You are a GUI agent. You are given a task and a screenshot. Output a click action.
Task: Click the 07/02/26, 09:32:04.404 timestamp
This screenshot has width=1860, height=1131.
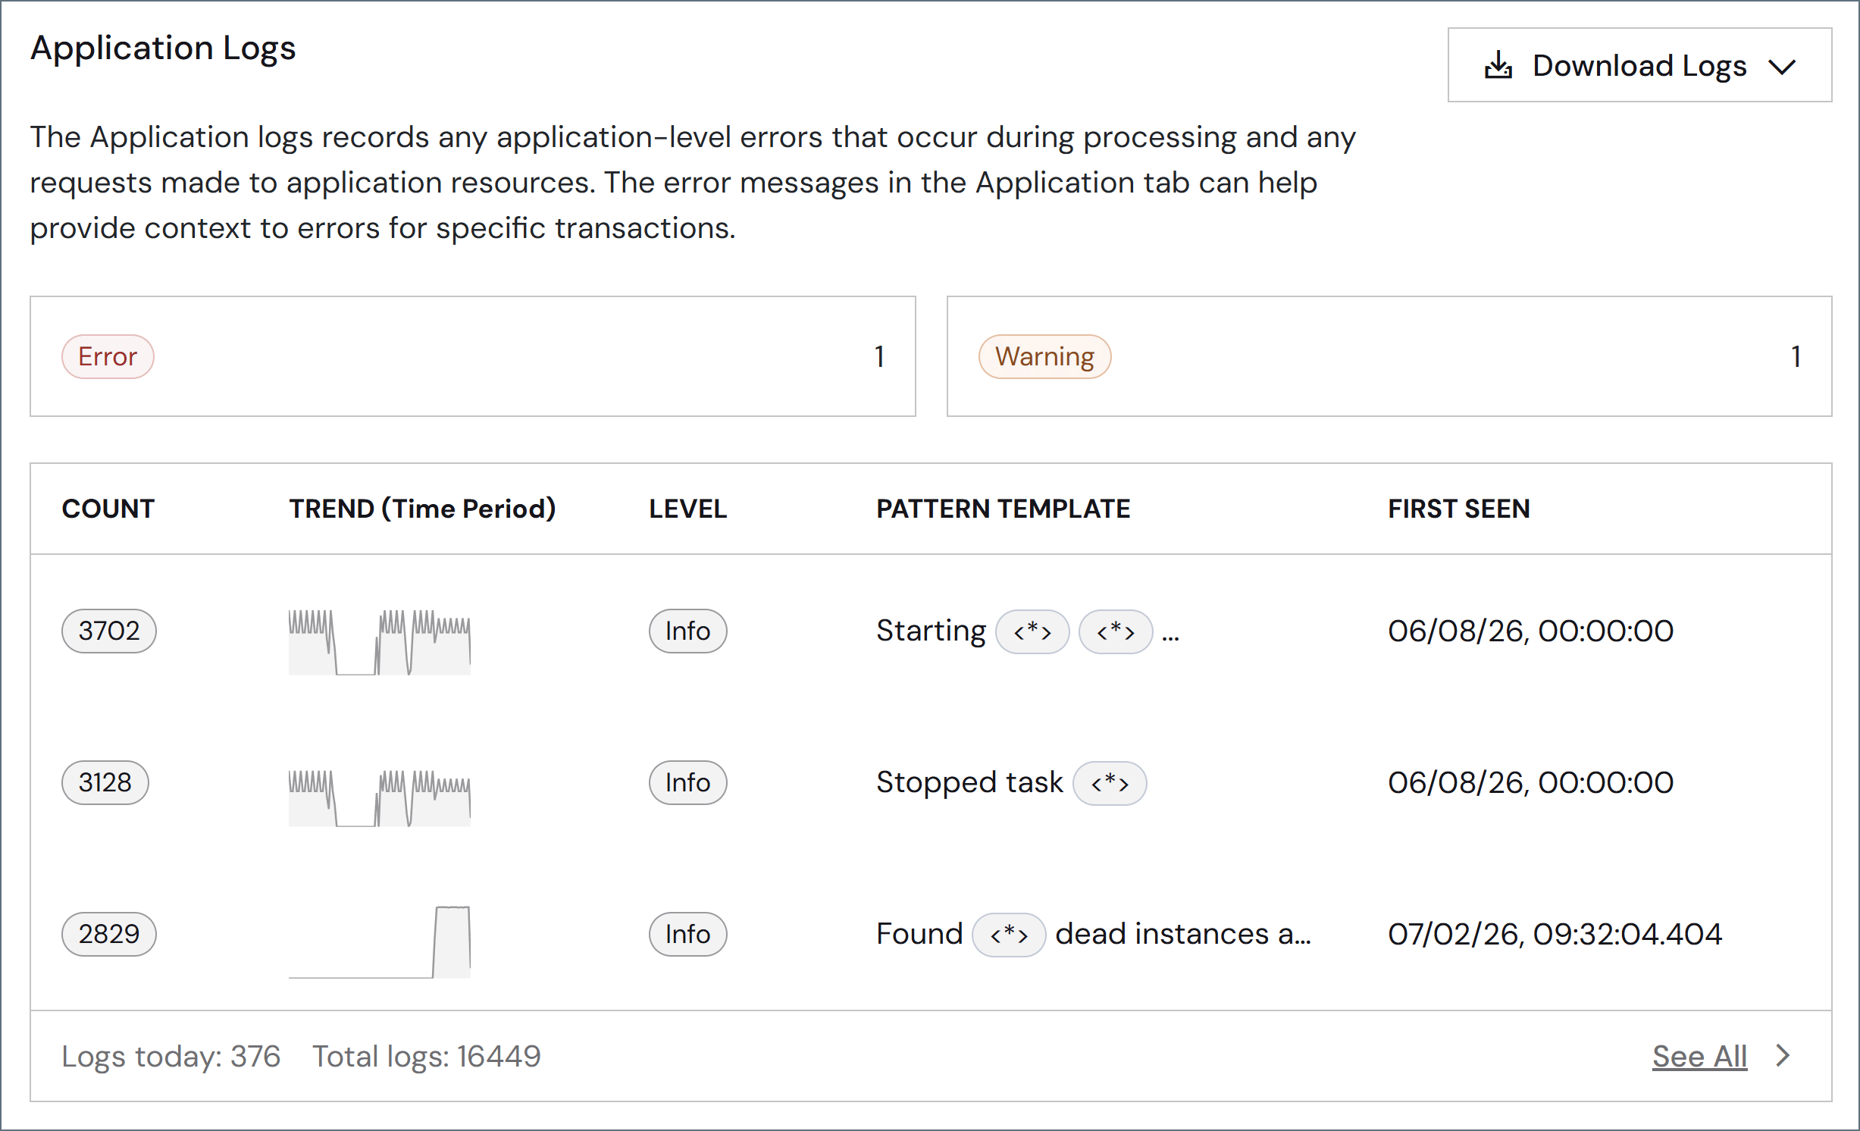[x=1555, y=935]
